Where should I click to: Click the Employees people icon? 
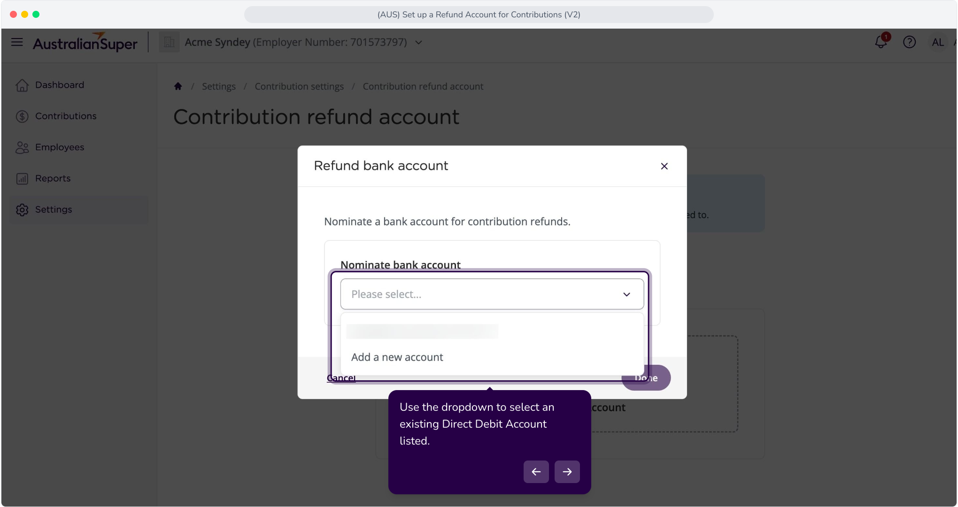click(x=22, y=147)
